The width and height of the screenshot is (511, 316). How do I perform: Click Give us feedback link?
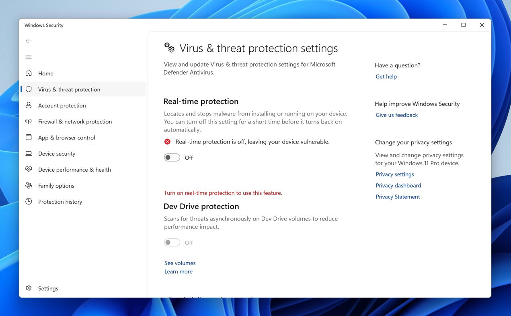pyautogui.click(x=396, y=115)
